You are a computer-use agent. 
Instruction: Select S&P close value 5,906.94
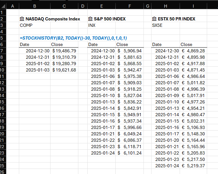[x=129, y=51]
